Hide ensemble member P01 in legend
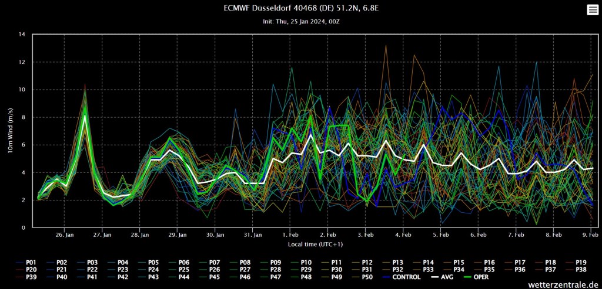602x289 pixels. (31, 262)
